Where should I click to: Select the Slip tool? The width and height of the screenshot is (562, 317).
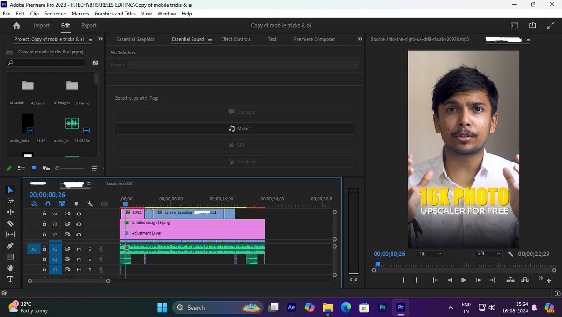click(x=10, y=234)
